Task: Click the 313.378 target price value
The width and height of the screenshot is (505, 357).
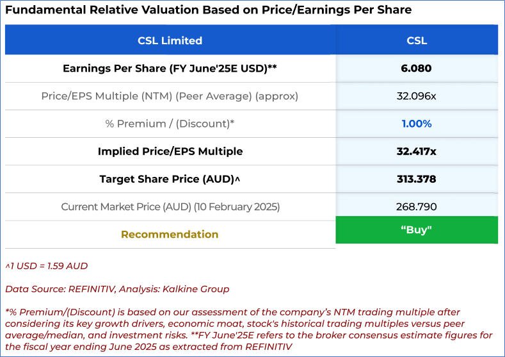Action: pos(417,179)
